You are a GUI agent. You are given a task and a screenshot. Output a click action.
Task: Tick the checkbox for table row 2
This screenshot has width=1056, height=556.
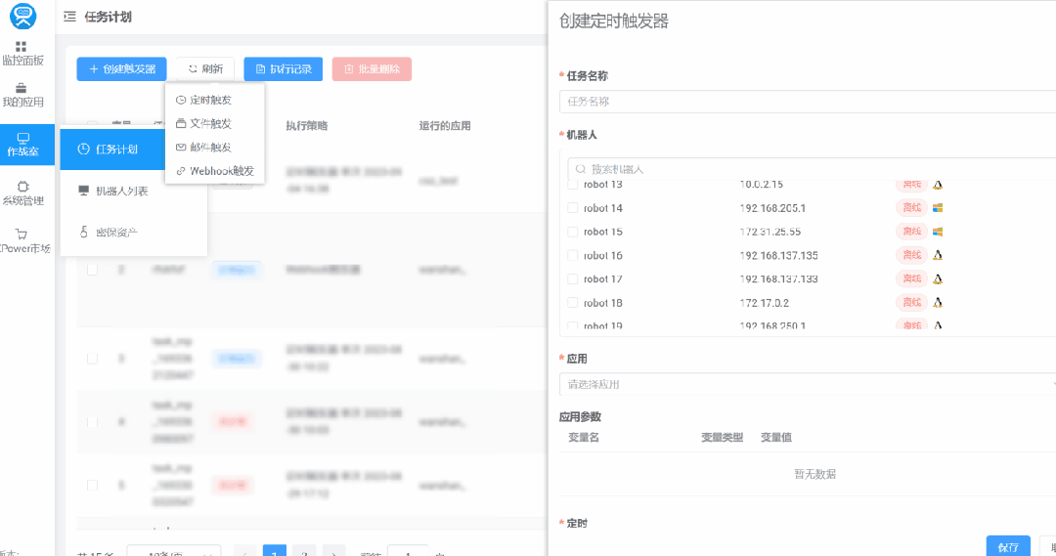(92, 270)
